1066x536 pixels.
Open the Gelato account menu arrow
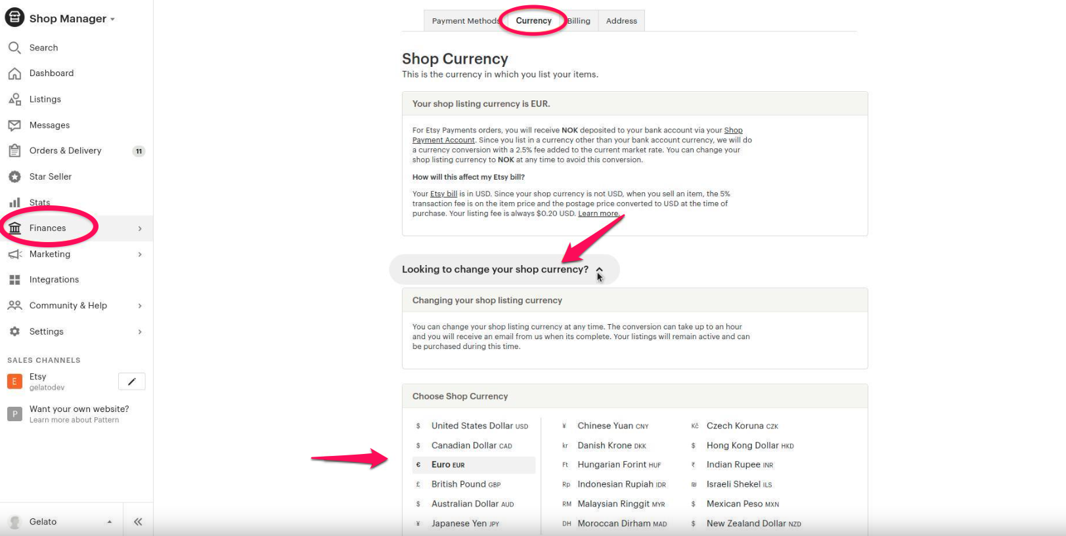109,522
